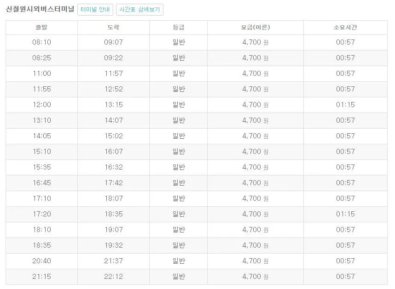Select the 11:00 departure row
Viewport: 395px width, 289px height.
click(41, 74)
